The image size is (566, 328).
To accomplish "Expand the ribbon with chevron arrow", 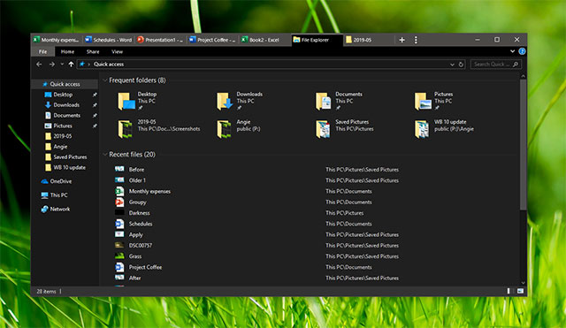I will (512, 51).
